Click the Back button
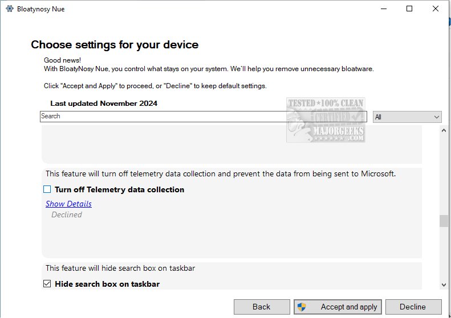Viewport: 451px width, 318px height. pyautogui.click(x=262, y=307)
